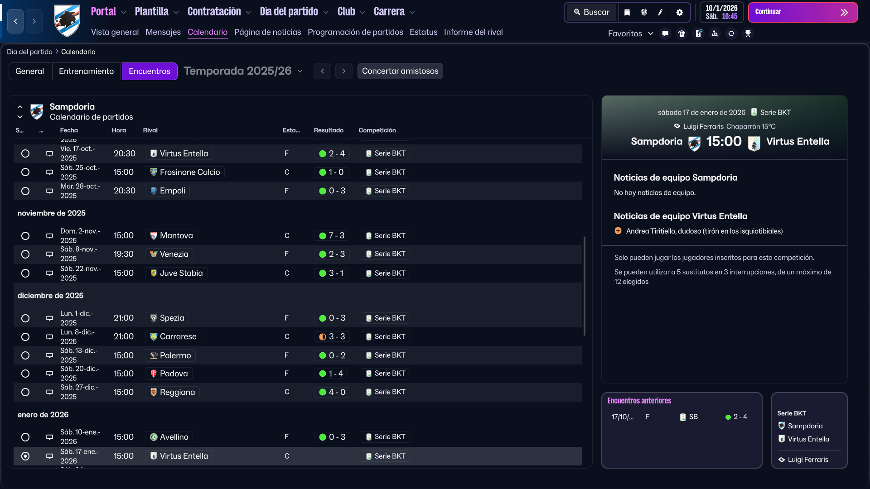Click the fixtures list vertical scrollbar
Screen dimensions: 870x489
[585, 285]
